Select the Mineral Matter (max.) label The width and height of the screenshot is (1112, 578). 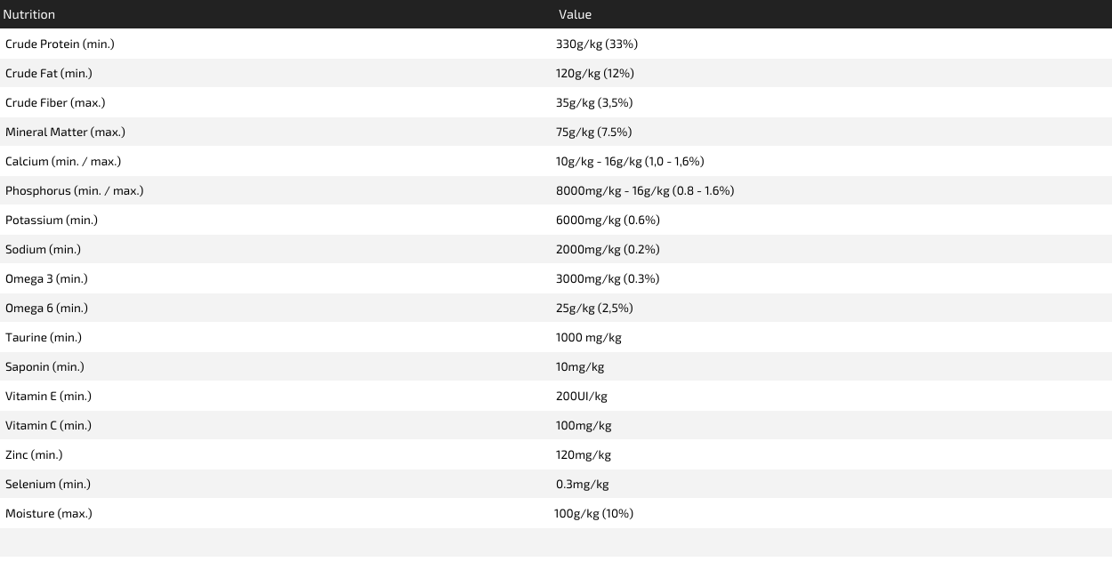(x=65, y=132)
